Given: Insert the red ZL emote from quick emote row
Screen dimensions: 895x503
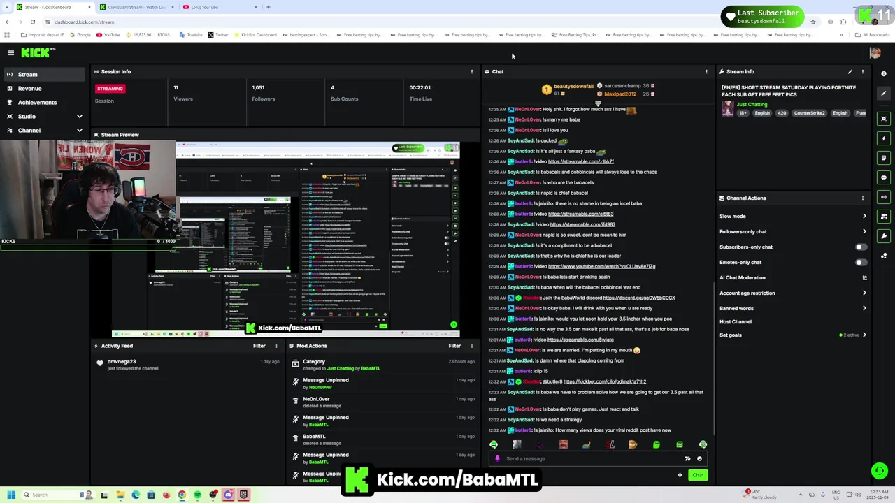Looking at the screenshot, I should tap(610, 444).
